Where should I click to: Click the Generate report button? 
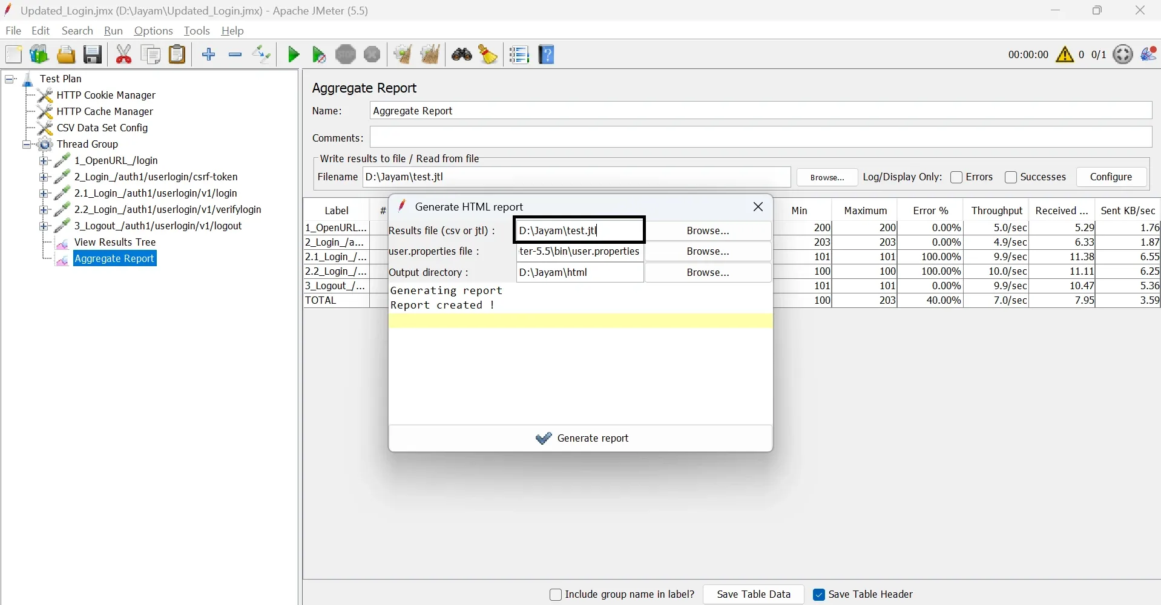pos(580,438)
